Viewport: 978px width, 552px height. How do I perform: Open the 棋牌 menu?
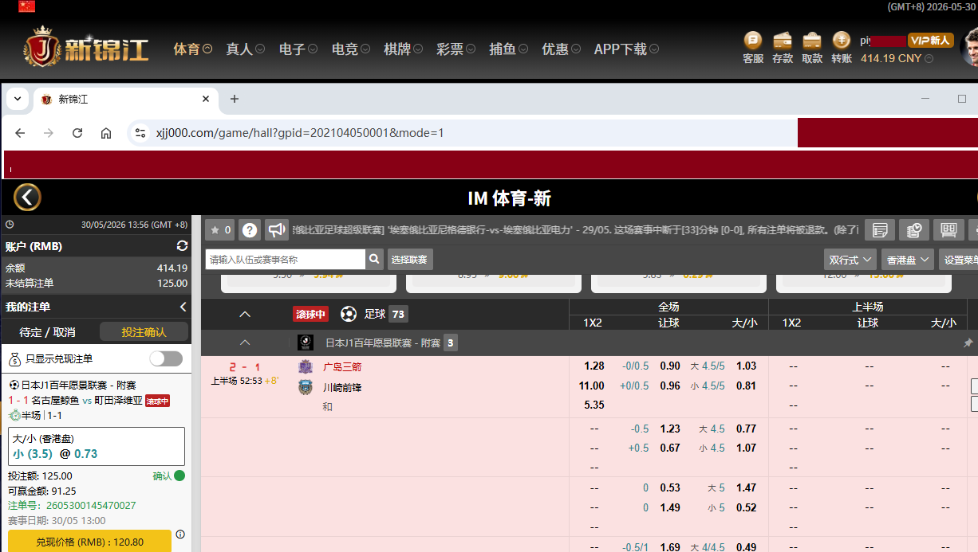403,49
